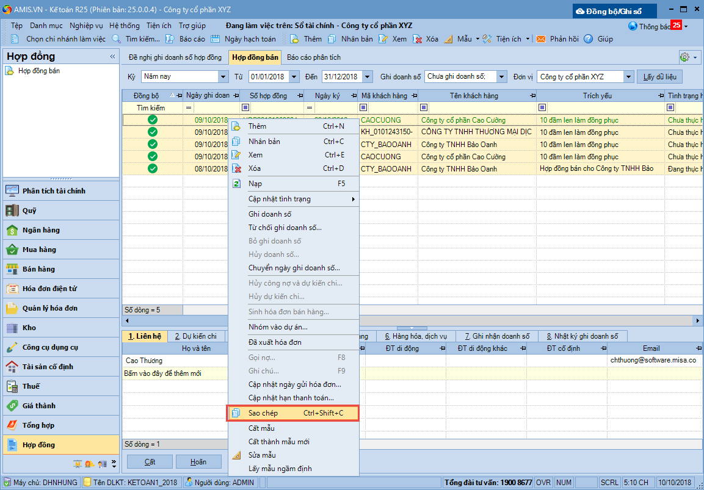This screenshot has width=704, height=490.
Task: Click the Báo cáo report icon
Action: pos(170,38)
